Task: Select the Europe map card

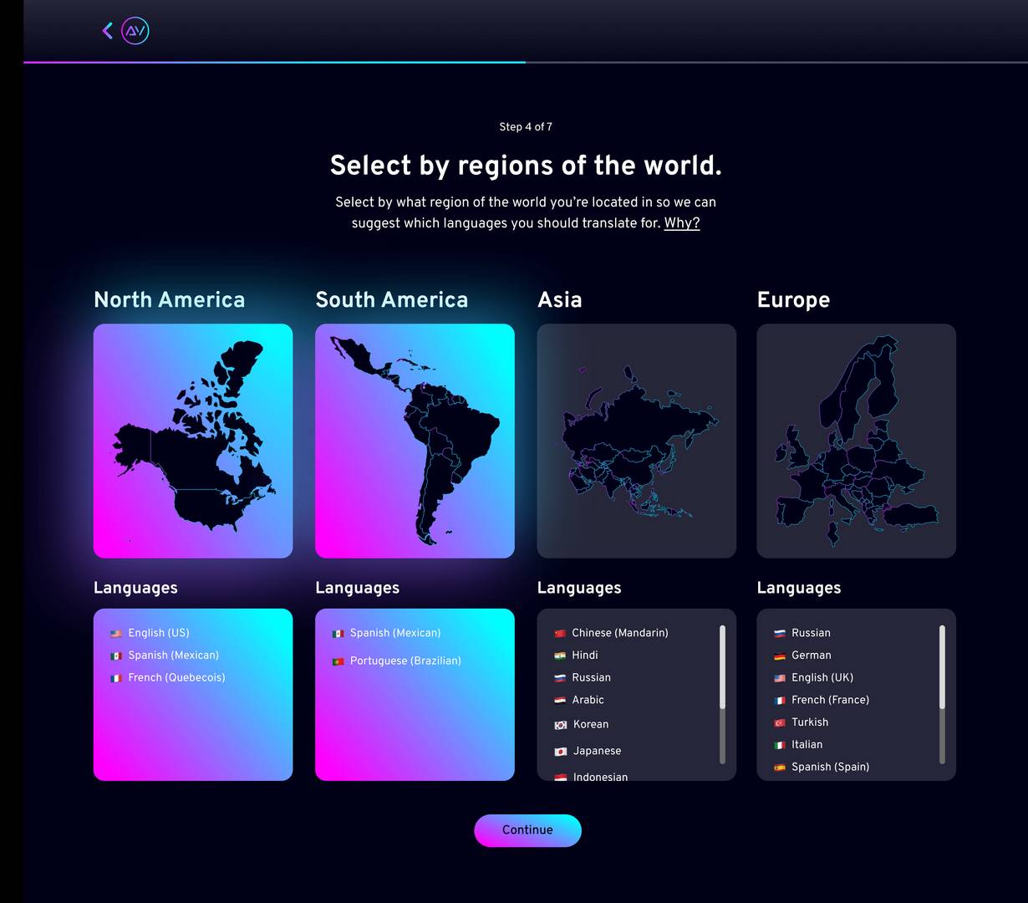Action: (856, 441)
